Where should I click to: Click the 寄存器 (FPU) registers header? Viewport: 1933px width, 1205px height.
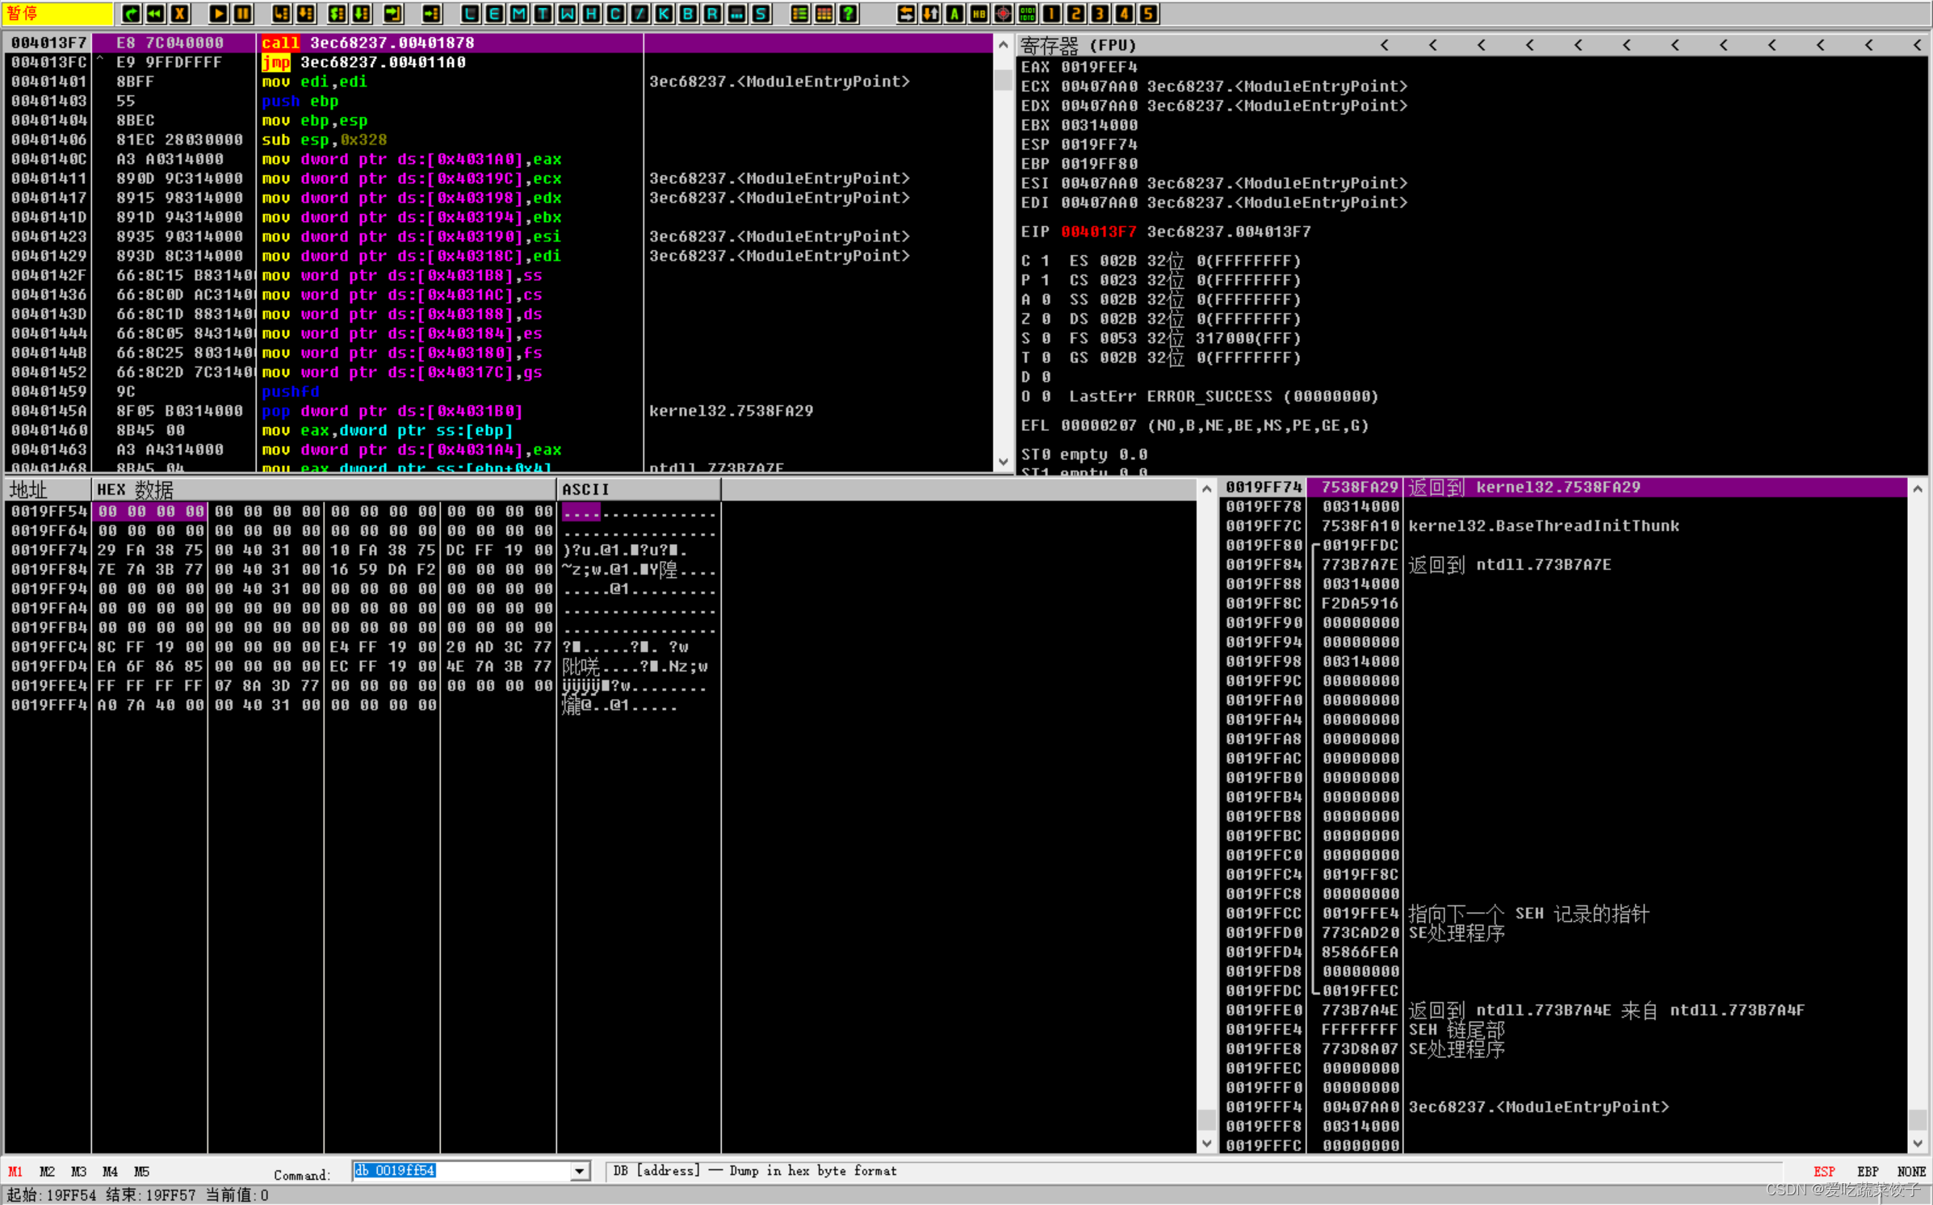click(x=1078, y=45)
